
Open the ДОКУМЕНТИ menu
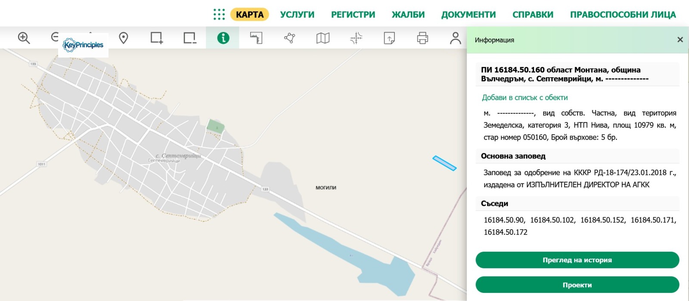(x=469, y=15)
